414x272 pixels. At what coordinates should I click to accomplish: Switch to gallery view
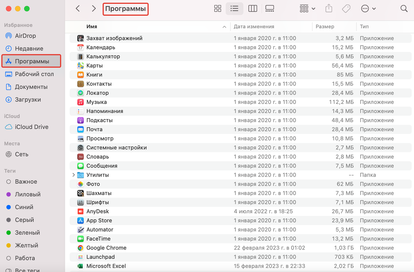point(269,9)
